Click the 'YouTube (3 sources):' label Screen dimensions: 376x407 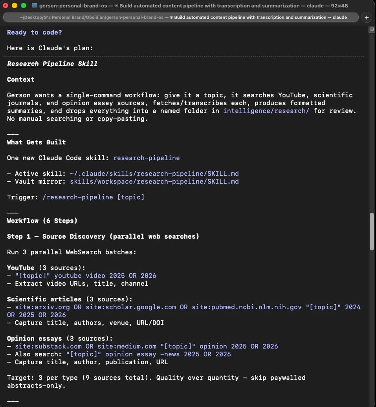pos(46,268)
